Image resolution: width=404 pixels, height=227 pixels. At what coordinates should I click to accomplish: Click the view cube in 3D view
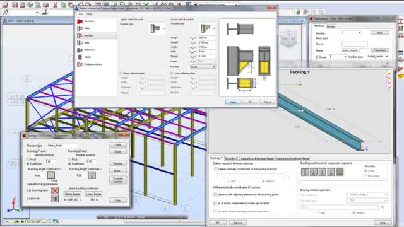point(288,38)
